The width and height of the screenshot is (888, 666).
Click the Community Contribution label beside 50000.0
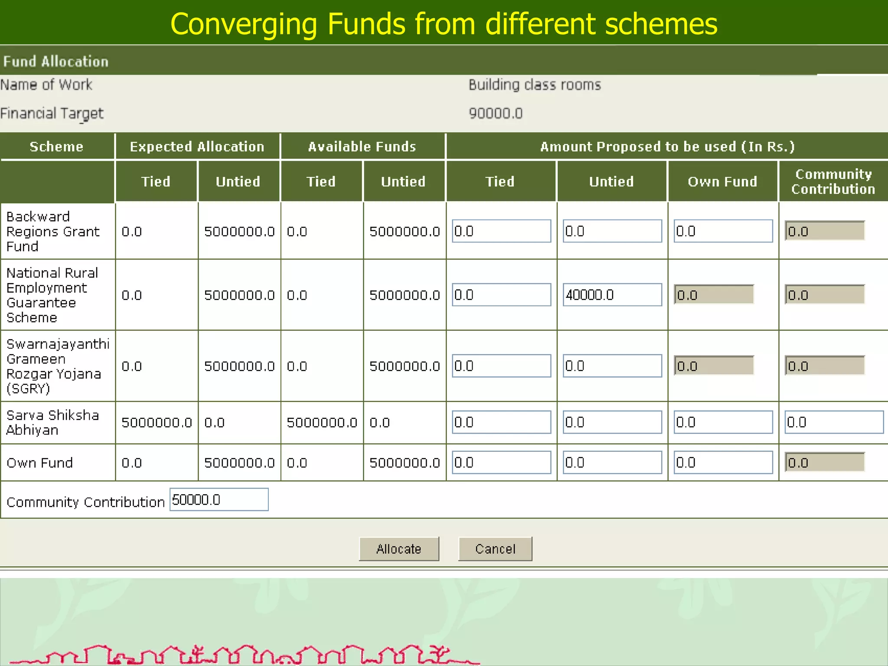point(86,502)
